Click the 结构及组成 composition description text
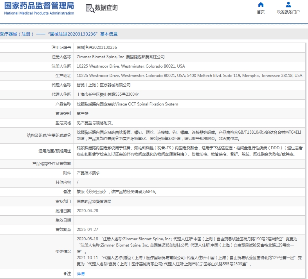308x279 pixels. point(189,136)
